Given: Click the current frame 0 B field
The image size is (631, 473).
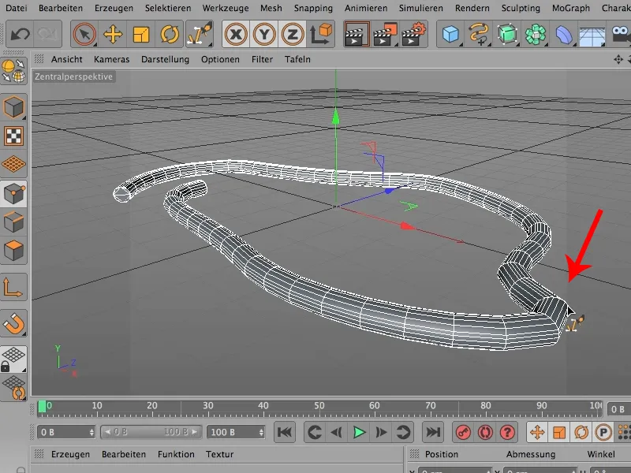Looking at the screenshot, I should (x=66, y=432).
